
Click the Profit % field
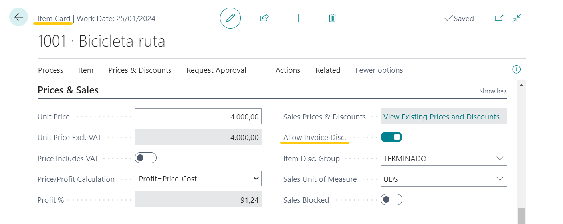pyautogui.click(x=198, y=199)
